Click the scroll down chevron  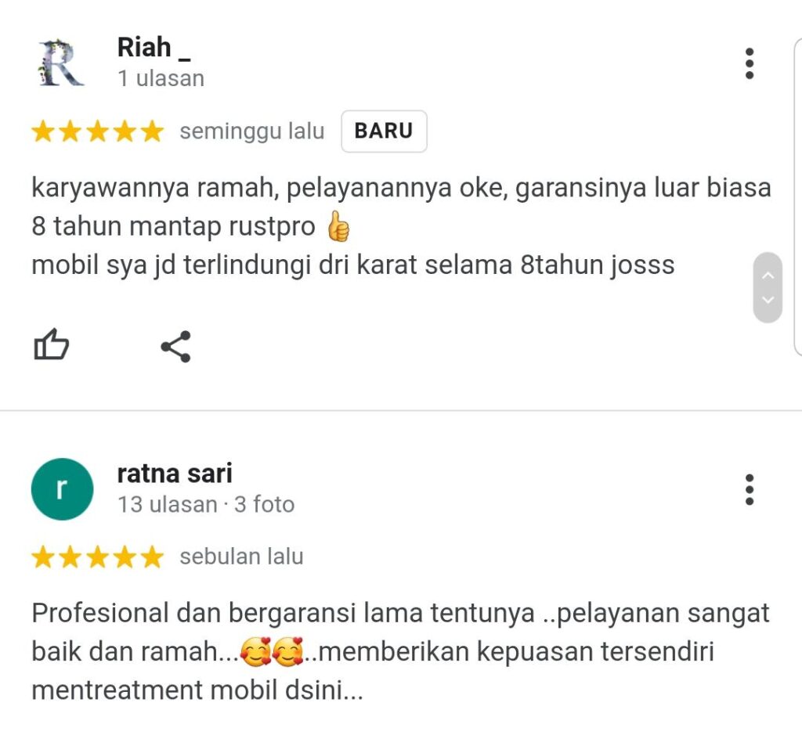[768, 300]
